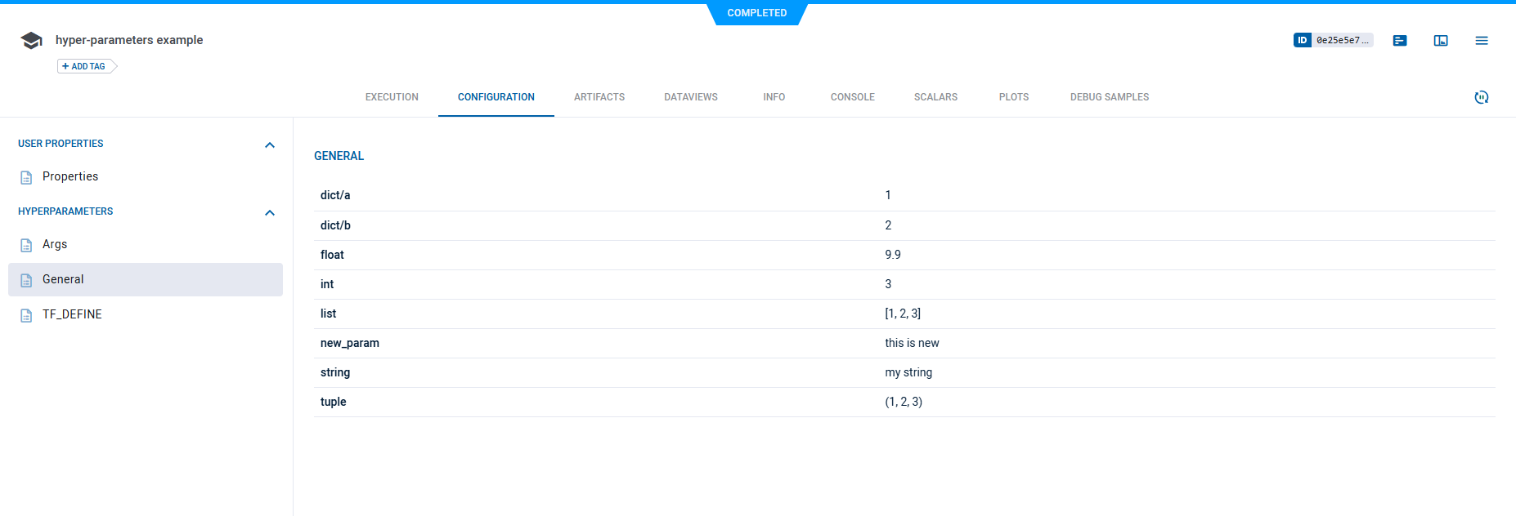Toggle the full-screen view panel icon
This screenshot has width=1516, height=516.
pos(1441,40)
